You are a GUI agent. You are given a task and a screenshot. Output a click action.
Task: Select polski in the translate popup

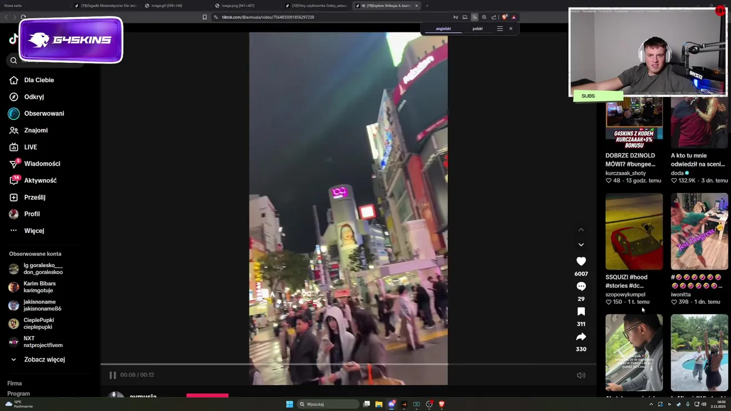click(477, 29)
